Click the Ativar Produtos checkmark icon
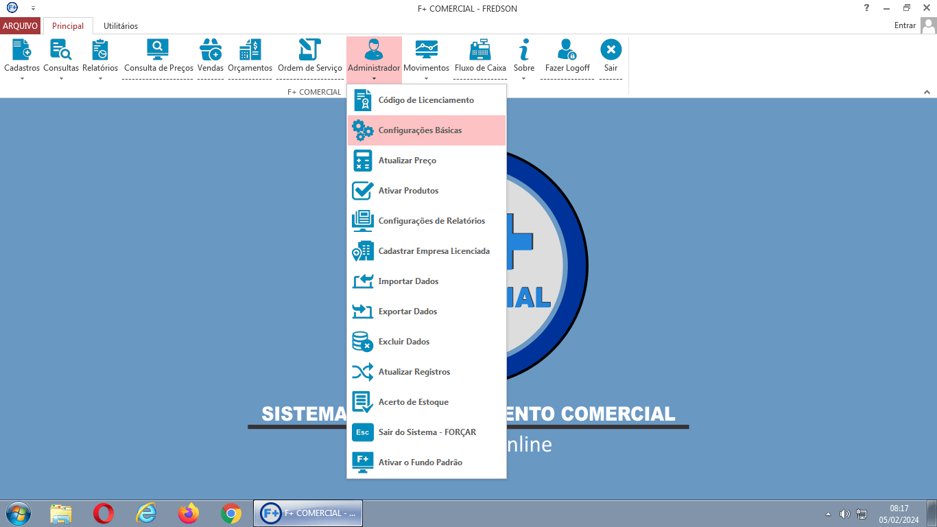This screenshot has height=527, width=937. (363, 191)
